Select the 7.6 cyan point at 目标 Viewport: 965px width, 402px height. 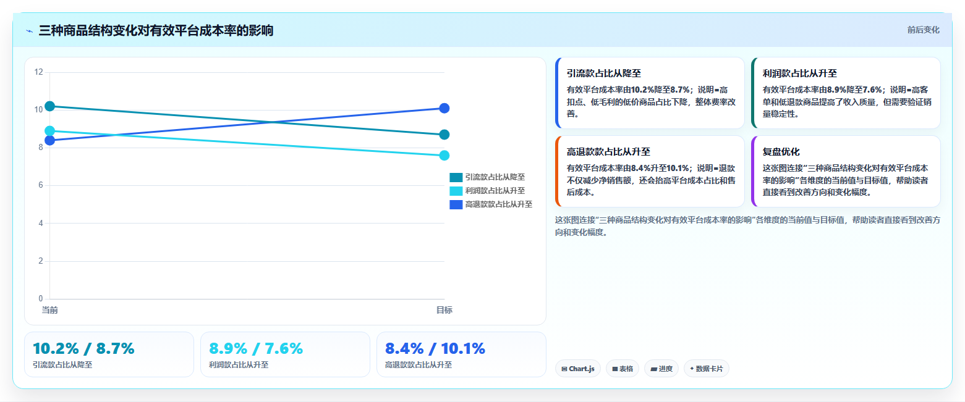point(444,156)
